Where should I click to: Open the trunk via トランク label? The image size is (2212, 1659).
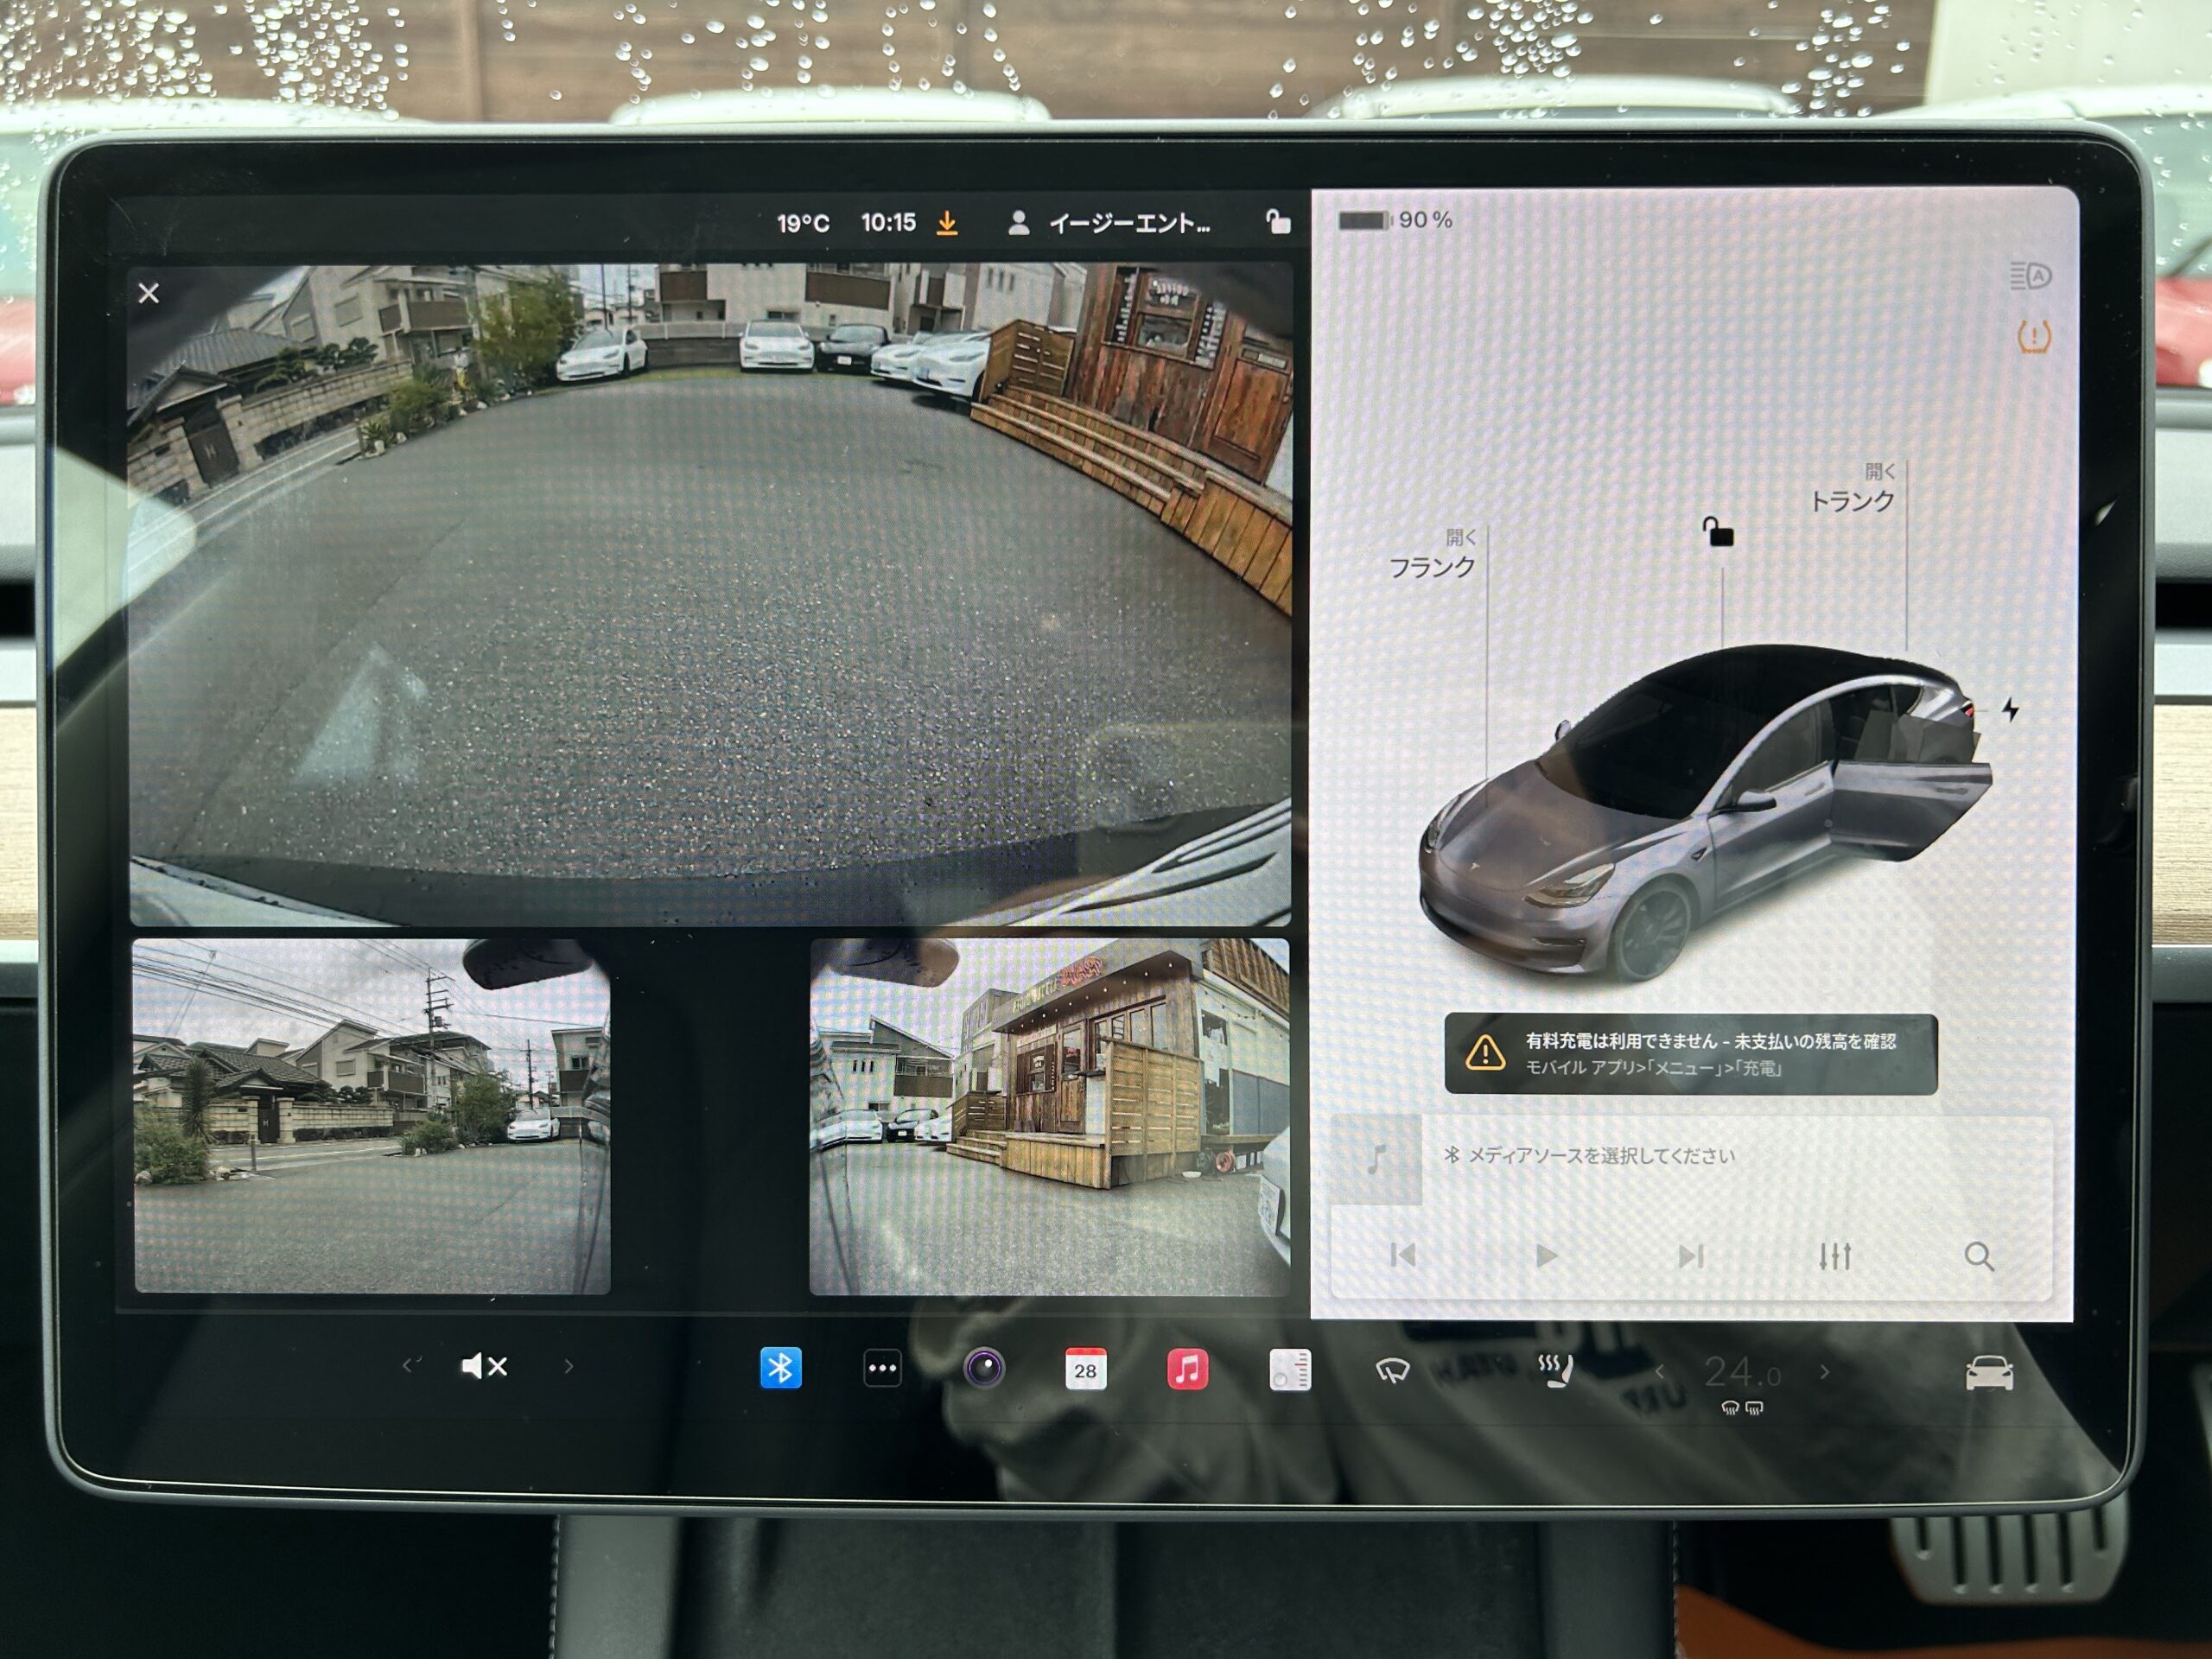(x=1852, y=500)
